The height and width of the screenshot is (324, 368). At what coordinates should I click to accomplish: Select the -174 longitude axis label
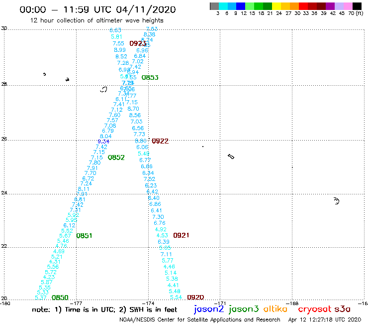[x=148, y=303]
